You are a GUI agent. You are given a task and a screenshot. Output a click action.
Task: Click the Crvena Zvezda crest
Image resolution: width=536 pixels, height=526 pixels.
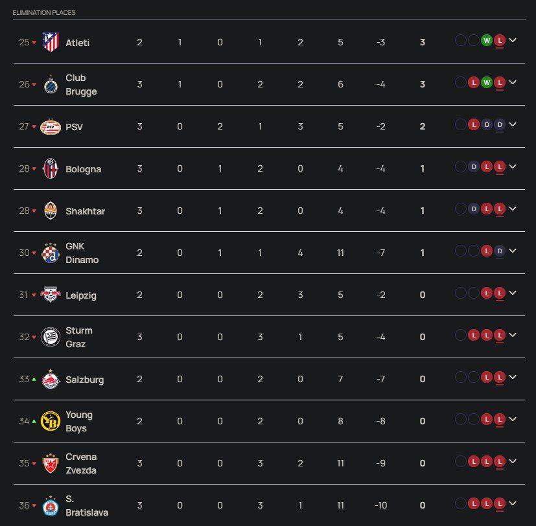click(x=50, y=463)
